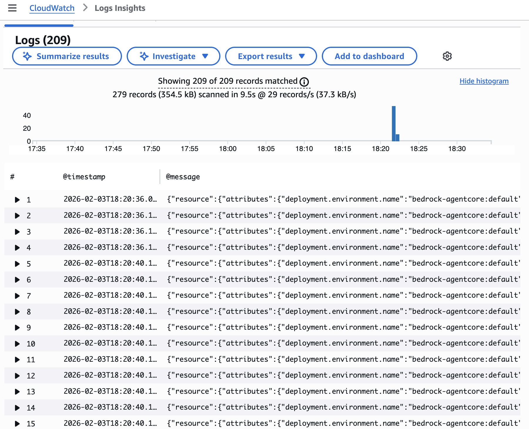
Task: Expand log row 7
Action: pyautogui.click(x=17, y=296)
